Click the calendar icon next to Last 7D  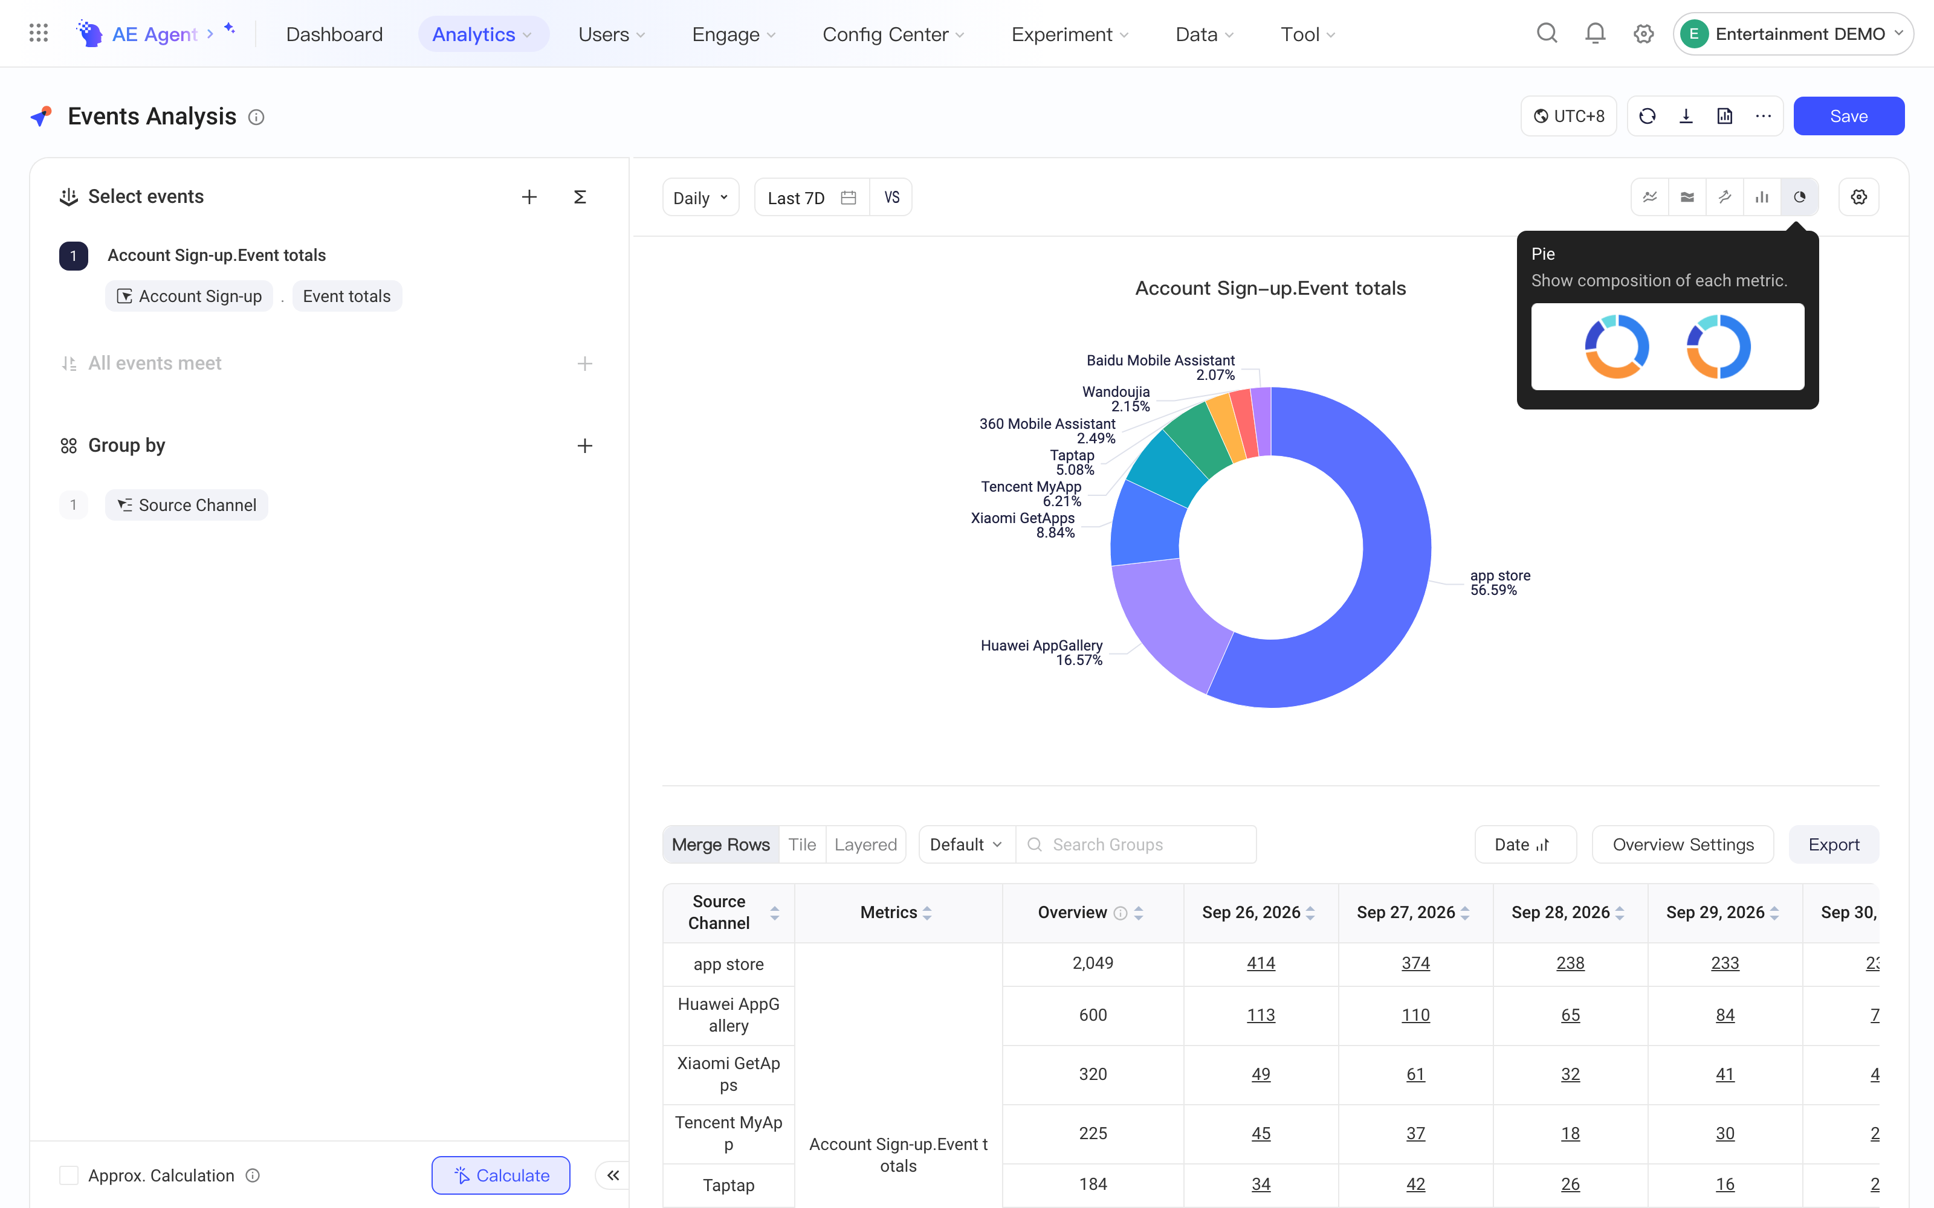(849, 198)
